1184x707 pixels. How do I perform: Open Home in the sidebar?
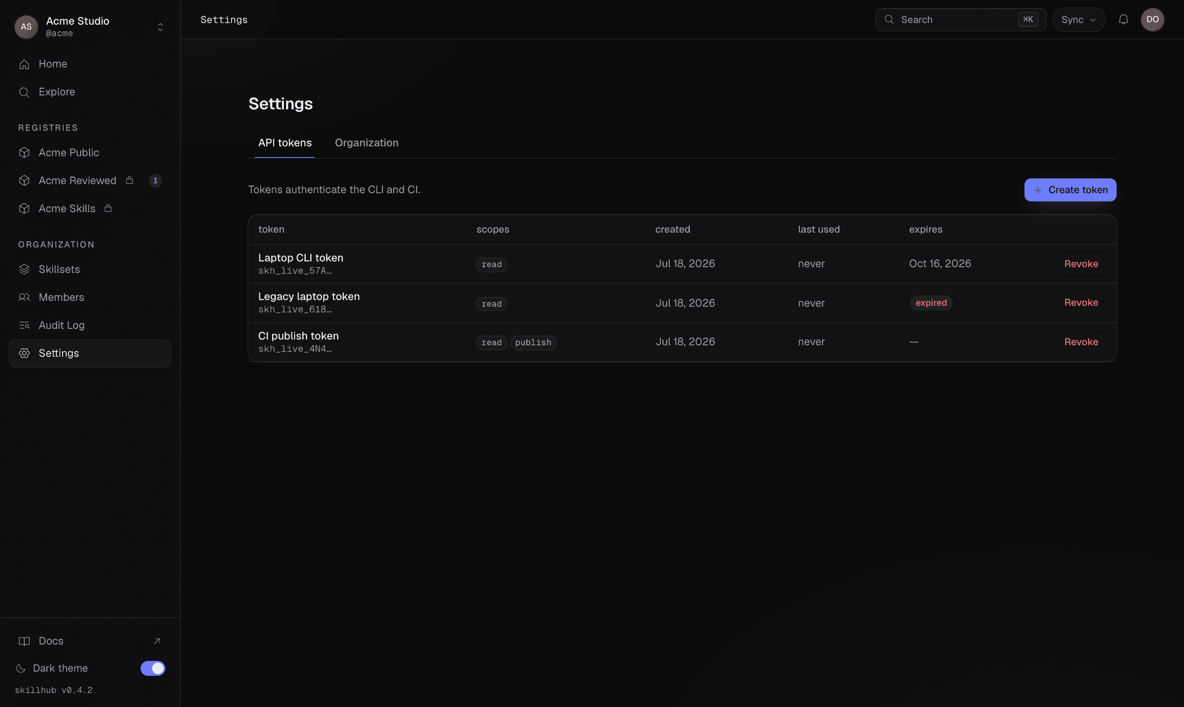coord(90,64)
